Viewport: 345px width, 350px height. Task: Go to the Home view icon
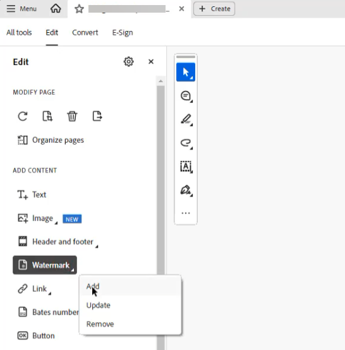[x=56, y=9]
